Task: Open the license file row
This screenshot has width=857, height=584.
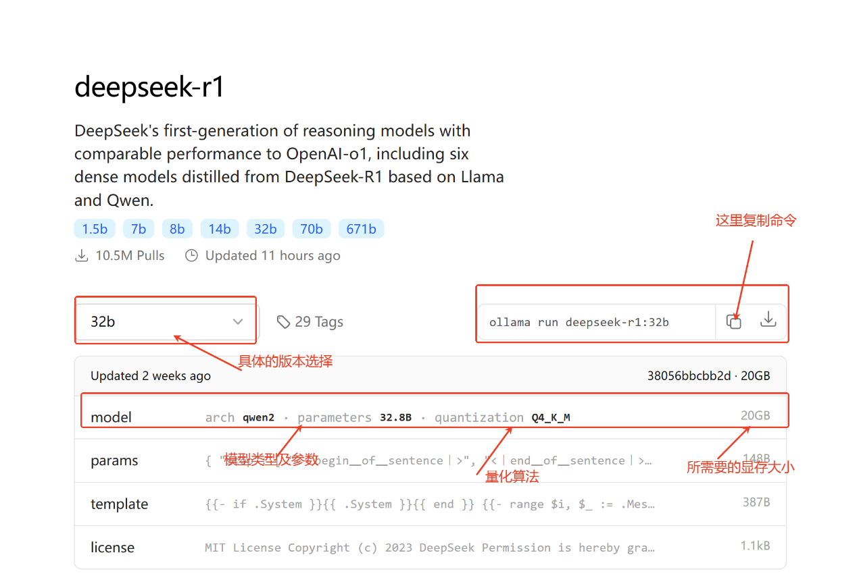Action: point(112,547)
